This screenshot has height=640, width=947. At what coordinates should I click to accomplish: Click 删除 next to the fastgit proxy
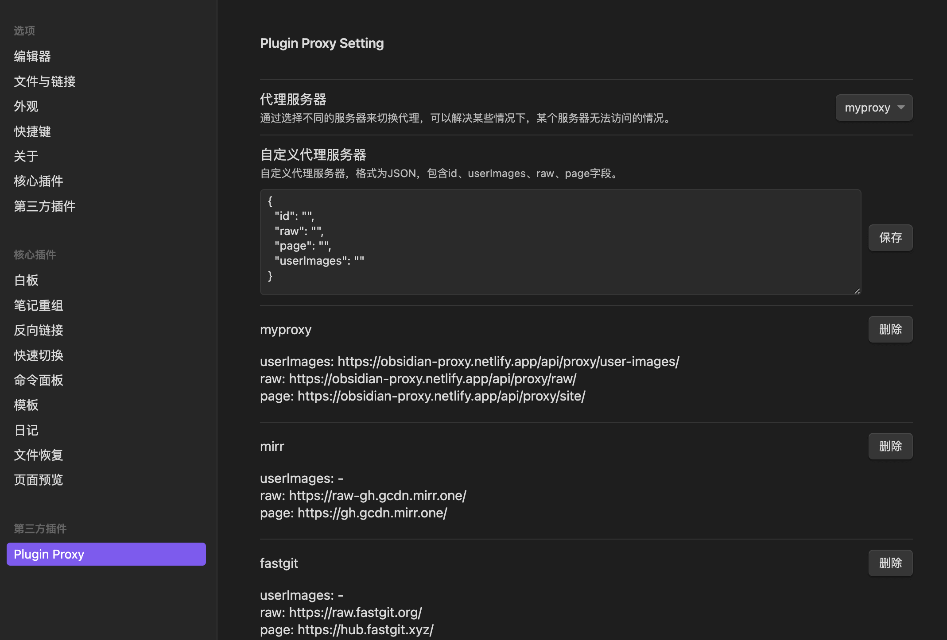pos(890,563)
